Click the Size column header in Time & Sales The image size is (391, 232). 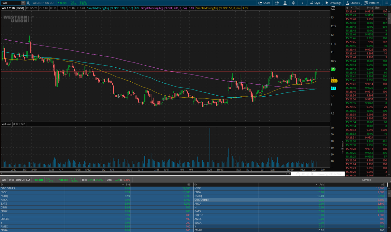tap(377, 7)
